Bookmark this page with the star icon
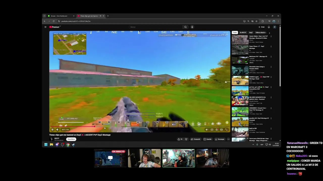Viewport: 323px width, 181px height. click(256, 21)
